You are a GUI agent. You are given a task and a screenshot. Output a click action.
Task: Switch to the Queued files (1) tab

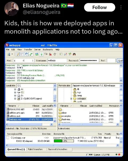tap(16, 149)
